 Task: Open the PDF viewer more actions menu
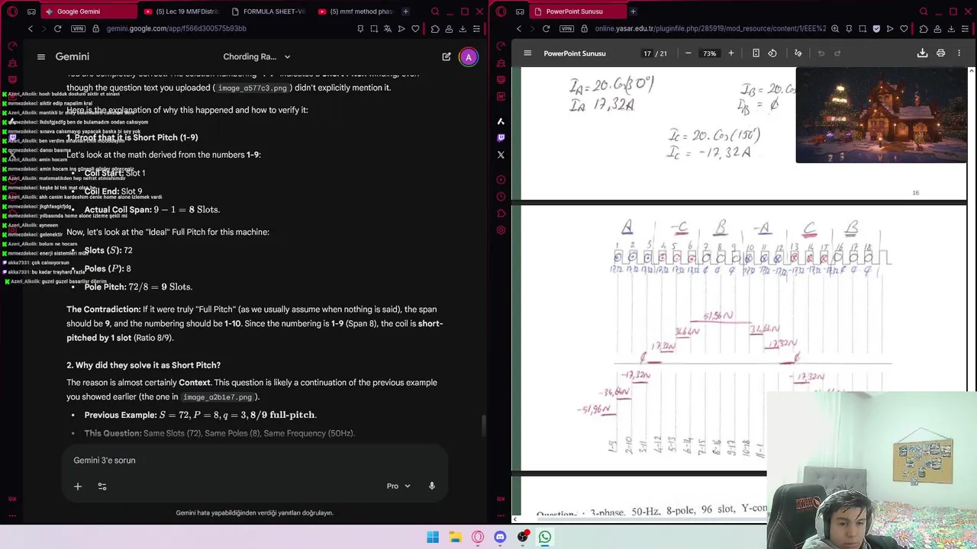pos(959,53)
